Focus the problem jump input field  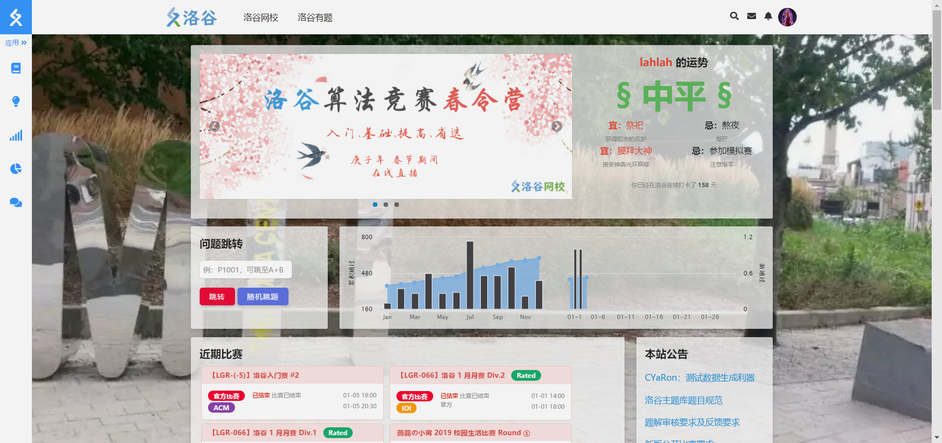pos(245,270)
